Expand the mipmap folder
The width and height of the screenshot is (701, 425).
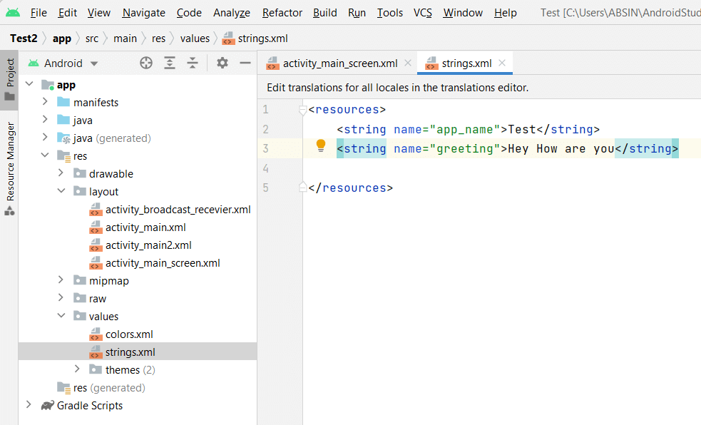(61, 280)
